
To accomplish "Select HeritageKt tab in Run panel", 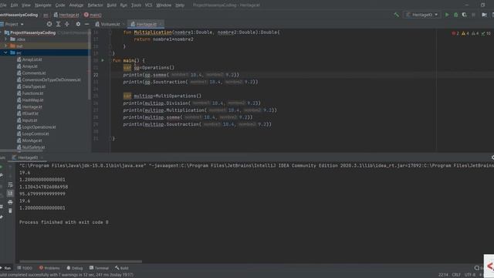I will click(x=28, y=158).
